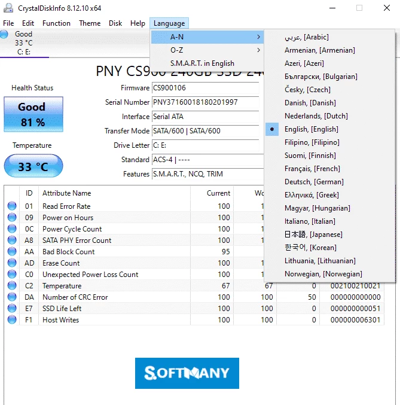Viewport: 400px width, 405px height.
Task: Click the status orb for SSD Life Left
Action: click(12, 309)
